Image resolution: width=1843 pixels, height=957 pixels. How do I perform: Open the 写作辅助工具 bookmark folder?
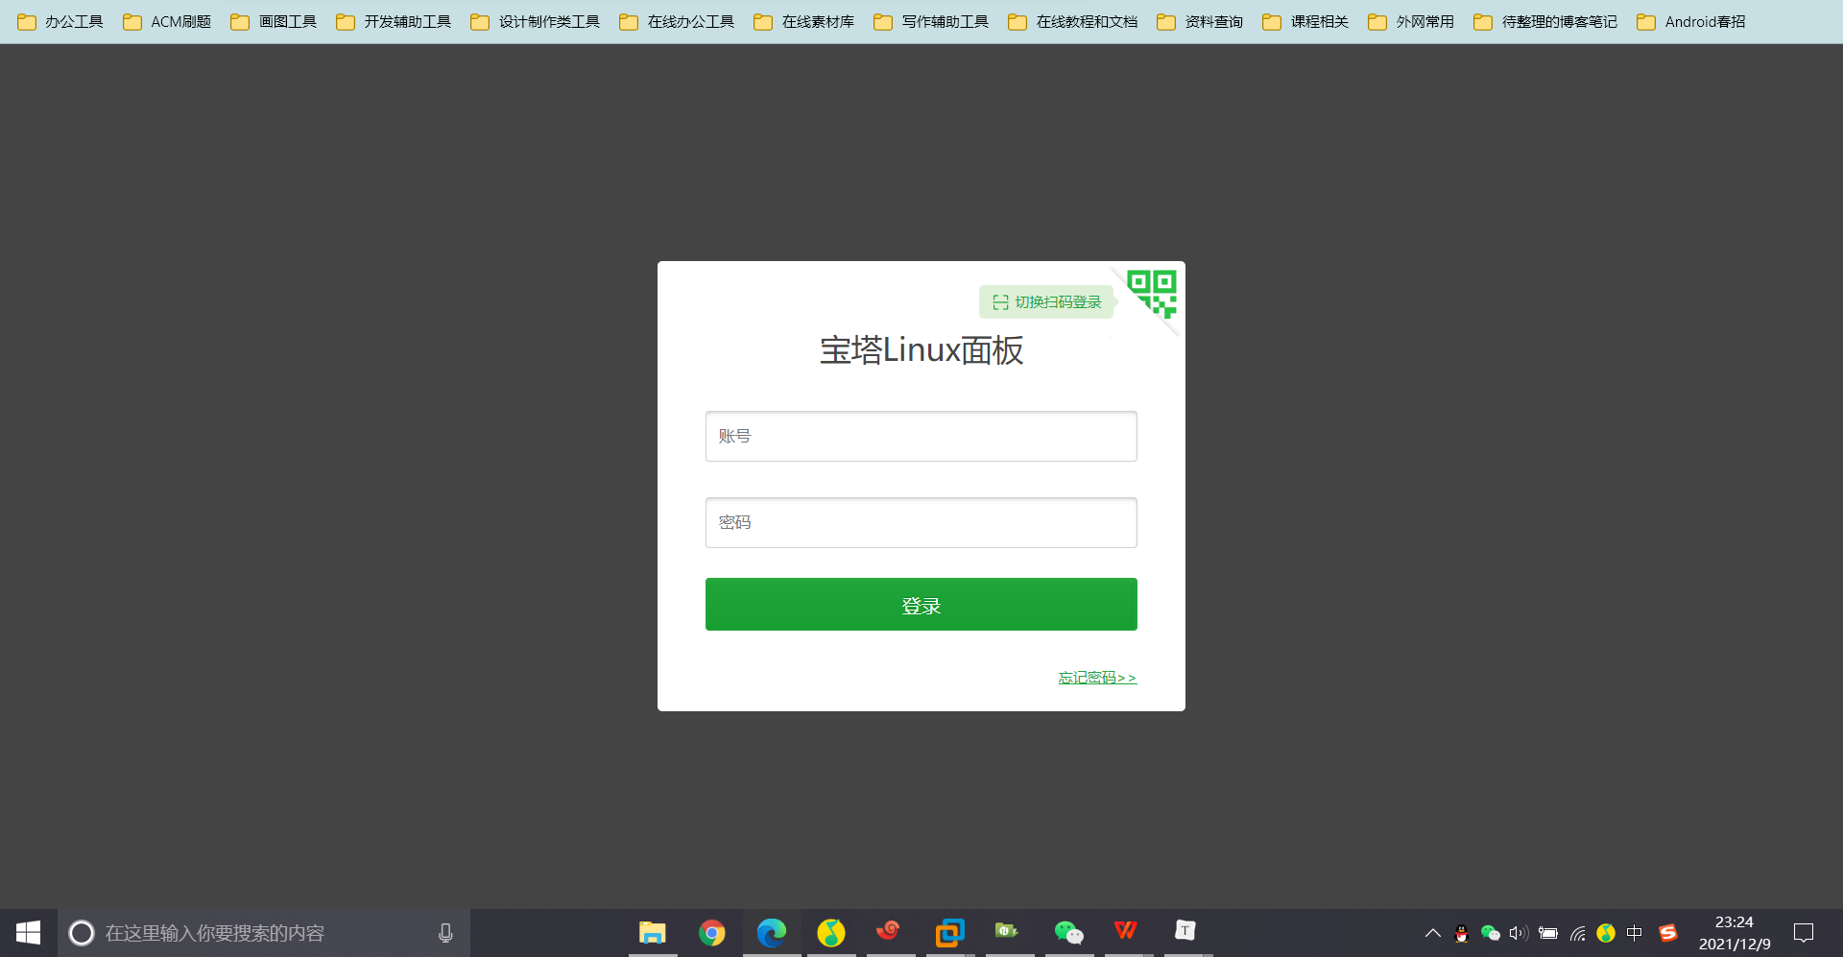931,21
